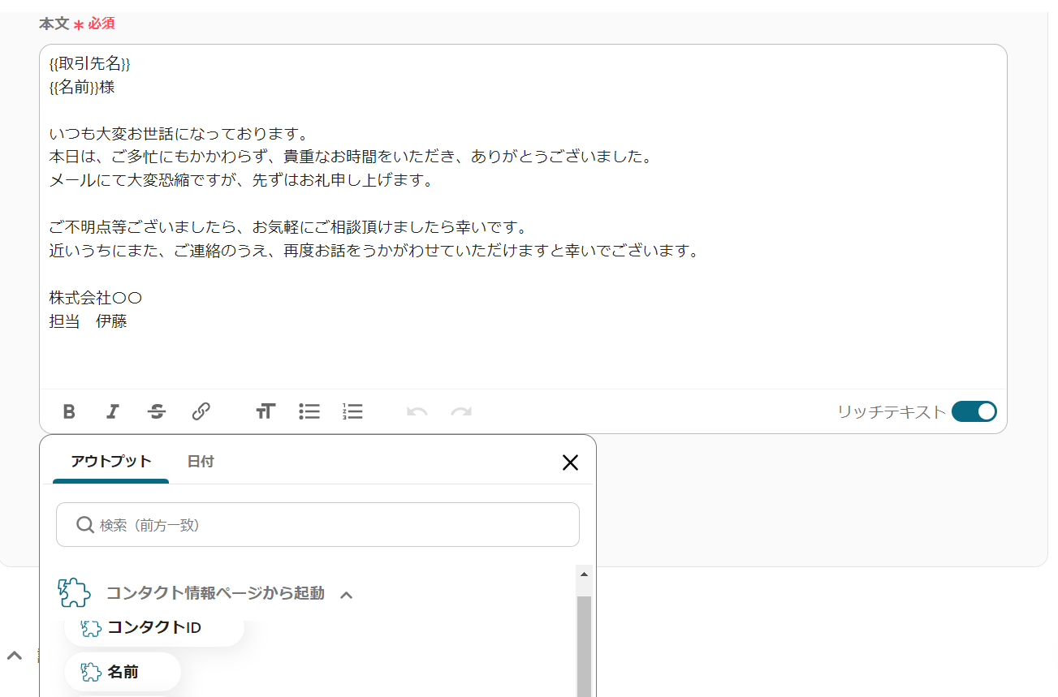Viewport: 1058px width, 697px height.
Task: Click the puzzle icon beside コンタクト情報ページから起動
Action: (74, 593)
